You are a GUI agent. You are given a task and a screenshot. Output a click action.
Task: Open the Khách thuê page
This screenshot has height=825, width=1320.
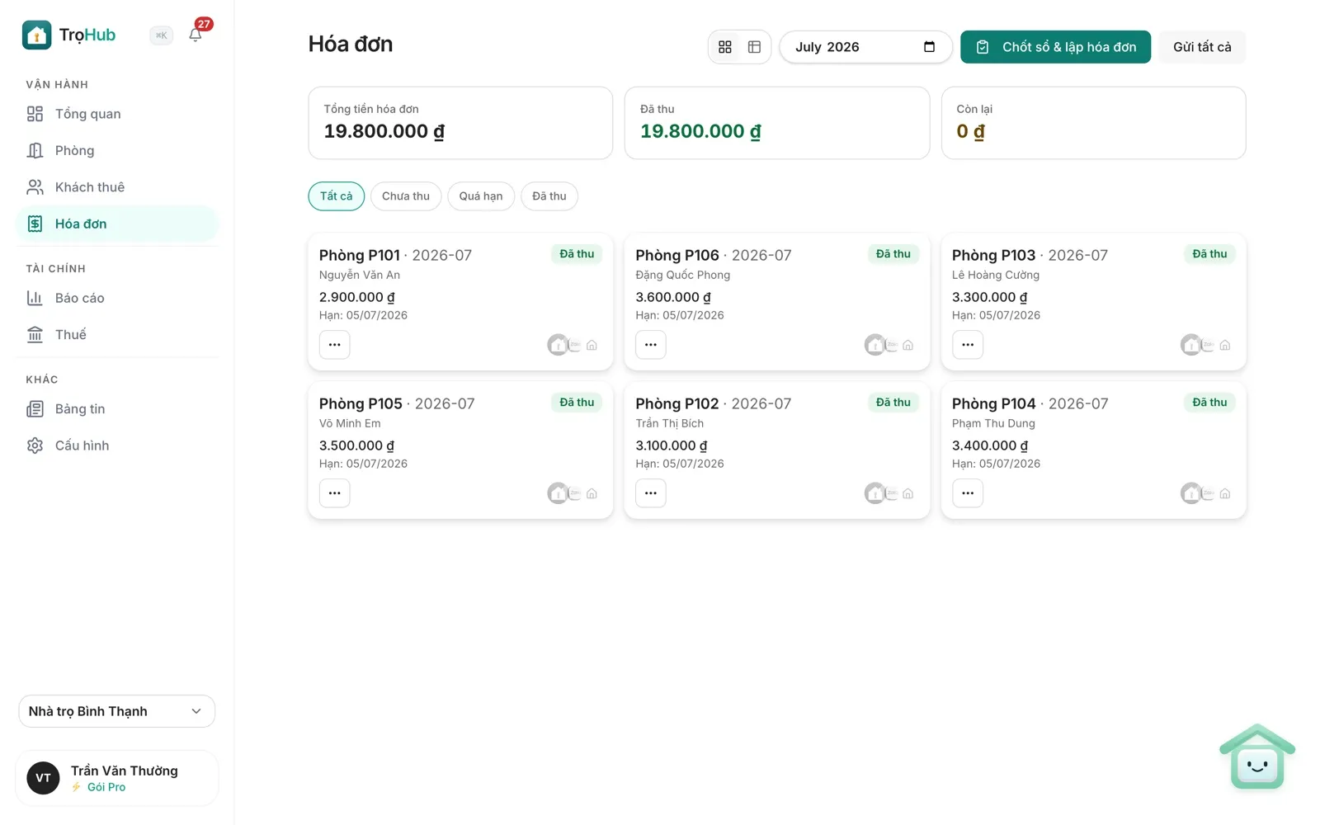coord(116,187)
